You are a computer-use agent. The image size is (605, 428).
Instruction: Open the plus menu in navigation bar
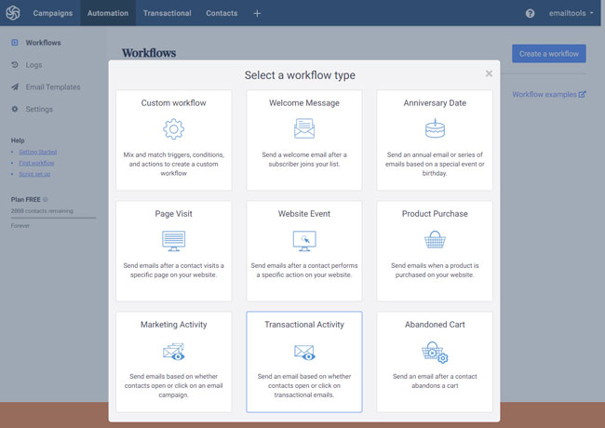[x=257, y=14]
